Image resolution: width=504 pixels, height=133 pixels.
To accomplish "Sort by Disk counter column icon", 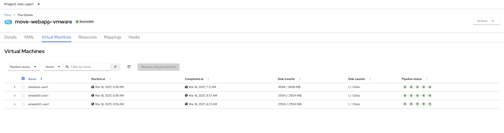I will click(x=370, y=79).
